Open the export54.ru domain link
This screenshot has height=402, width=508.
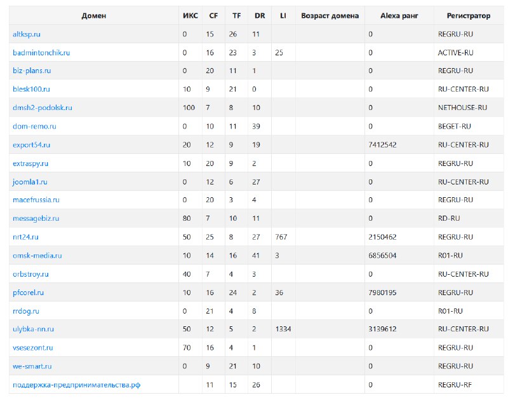(x=31, y=144)
